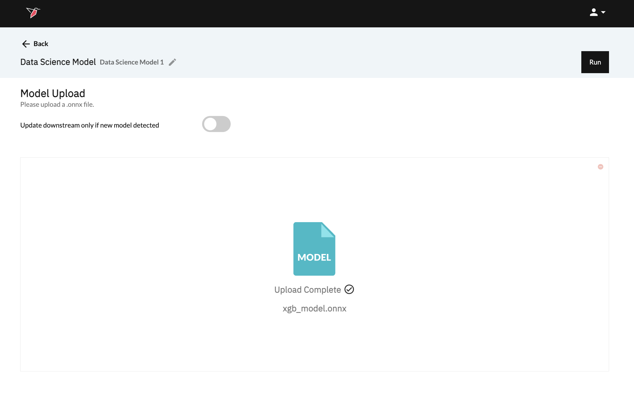Click the pencil icon to rename model

(172, 62)
